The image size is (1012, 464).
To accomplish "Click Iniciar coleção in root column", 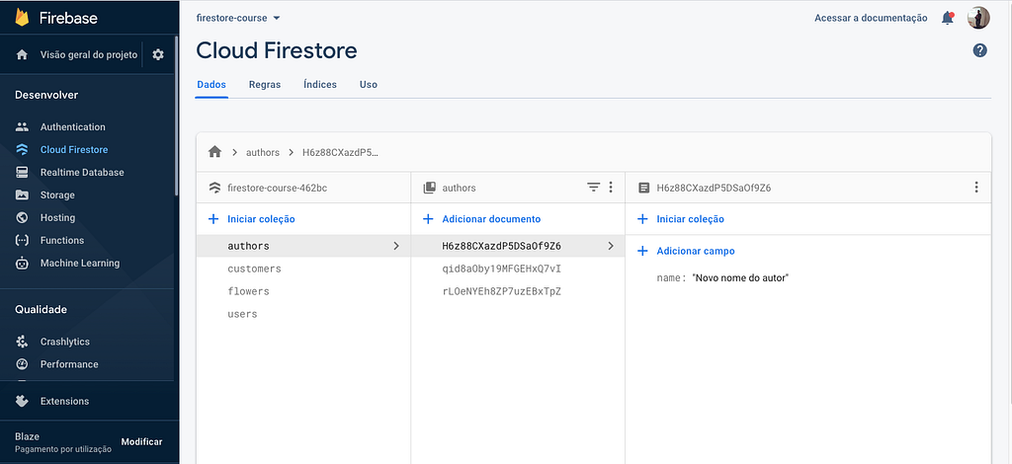I will click(x=261, y=219).
